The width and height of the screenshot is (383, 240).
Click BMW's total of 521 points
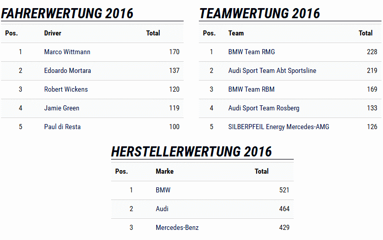click(284, 190)
